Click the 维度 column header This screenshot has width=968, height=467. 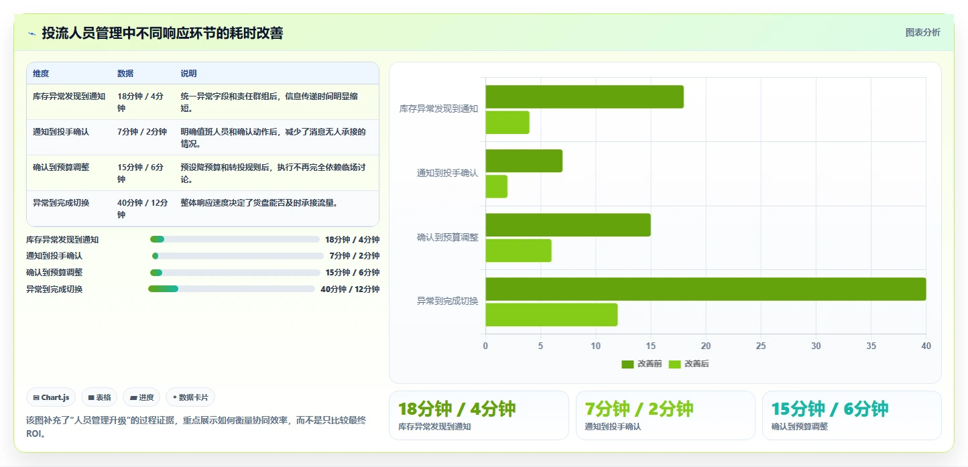click(41, 74)
